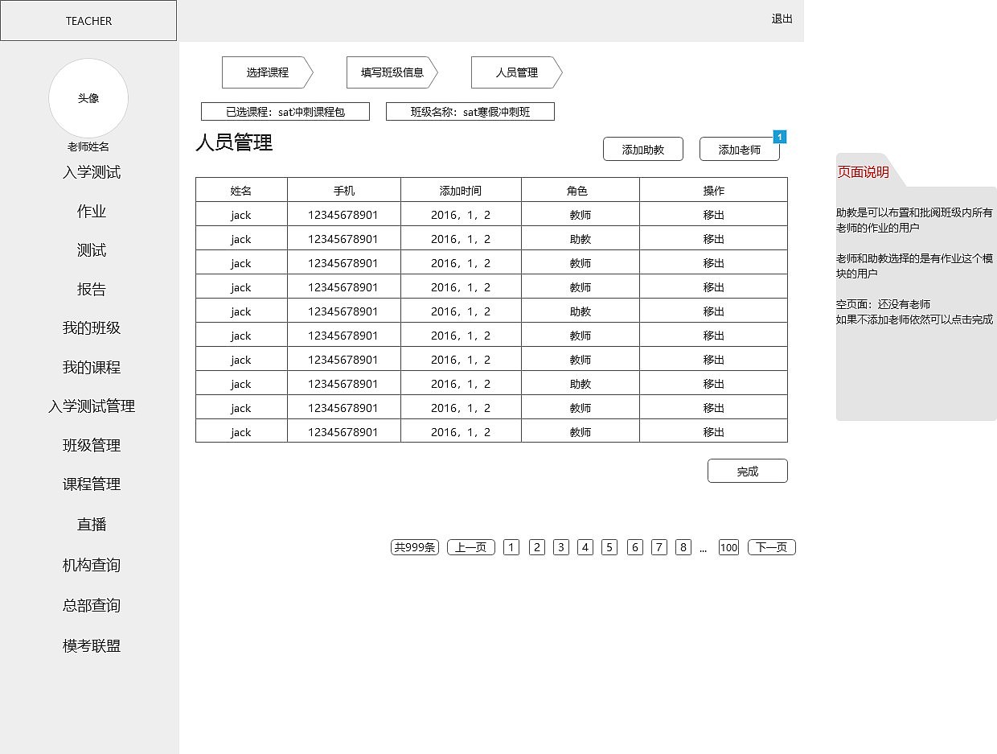Select the 人员管理 step tab
Screen dimensions: 997x754
(x=512, y=72)
